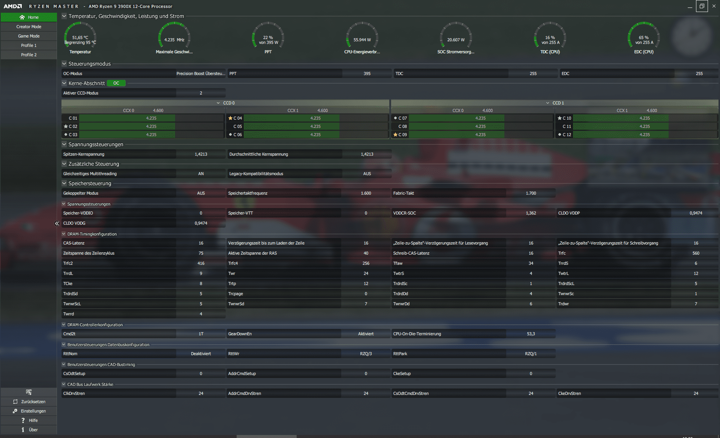Click the dot marker next to C 07
720x438 pixels.
point(395,118)
